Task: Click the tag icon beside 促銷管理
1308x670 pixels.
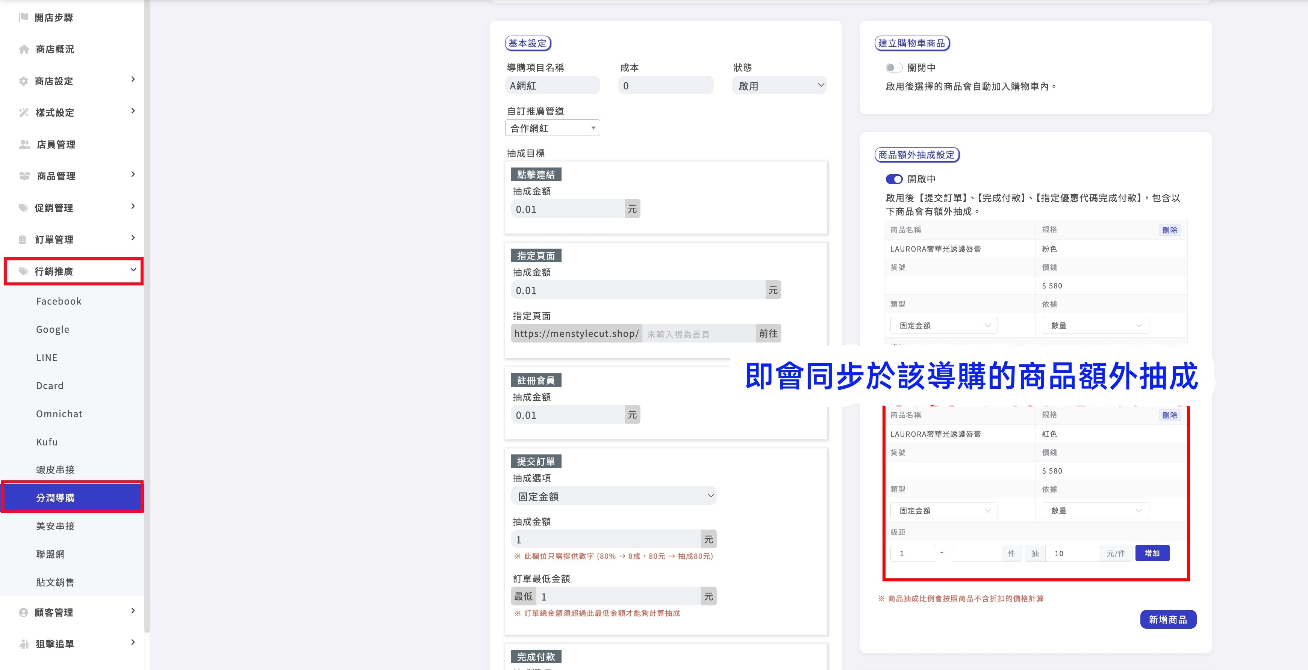Action: point(23,208)
